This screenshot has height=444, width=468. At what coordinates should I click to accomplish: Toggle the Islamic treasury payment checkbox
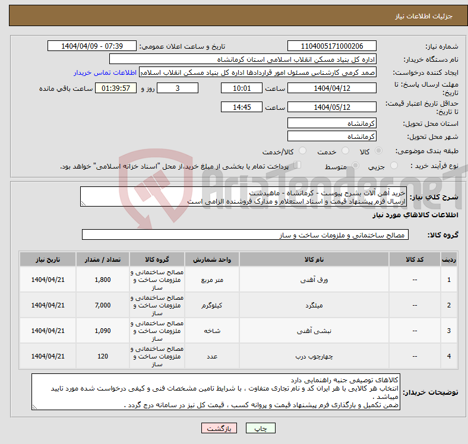coord(298,165)
